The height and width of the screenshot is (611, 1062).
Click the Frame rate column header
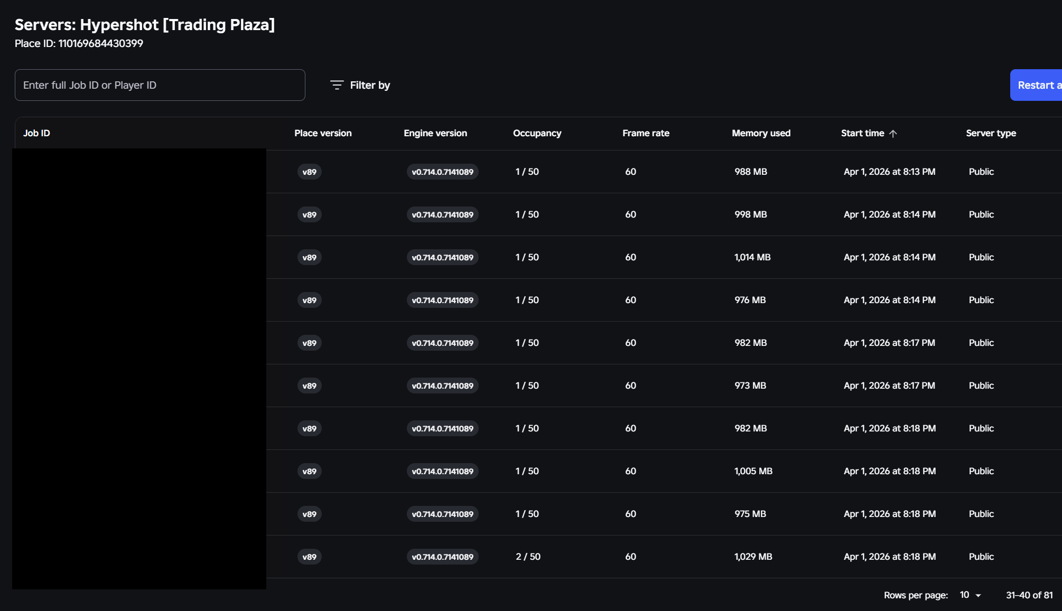pyautogui.click(x=646, y=133)
